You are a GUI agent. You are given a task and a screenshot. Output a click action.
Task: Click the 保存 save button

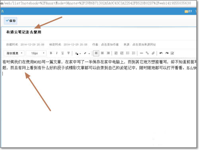click(10, 21)
